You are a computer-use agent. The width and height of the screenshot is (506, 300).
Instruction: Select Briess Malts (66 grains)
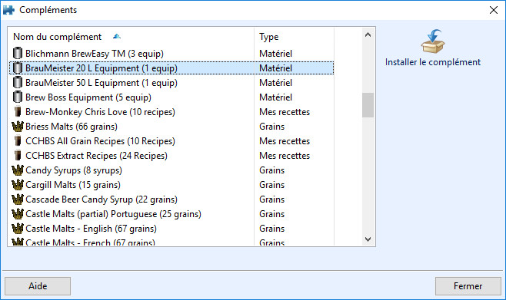pos(72,126)
